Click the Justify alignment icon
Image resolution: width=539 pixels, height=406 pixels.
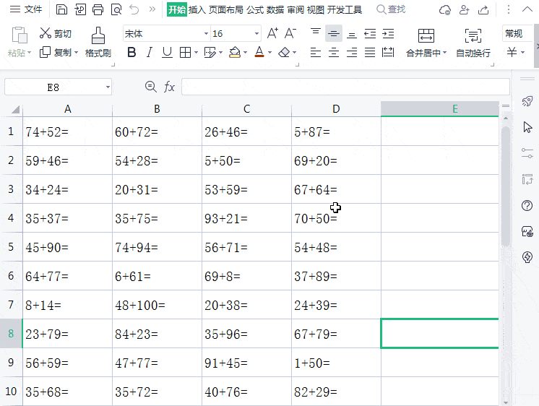click(370, 53)
